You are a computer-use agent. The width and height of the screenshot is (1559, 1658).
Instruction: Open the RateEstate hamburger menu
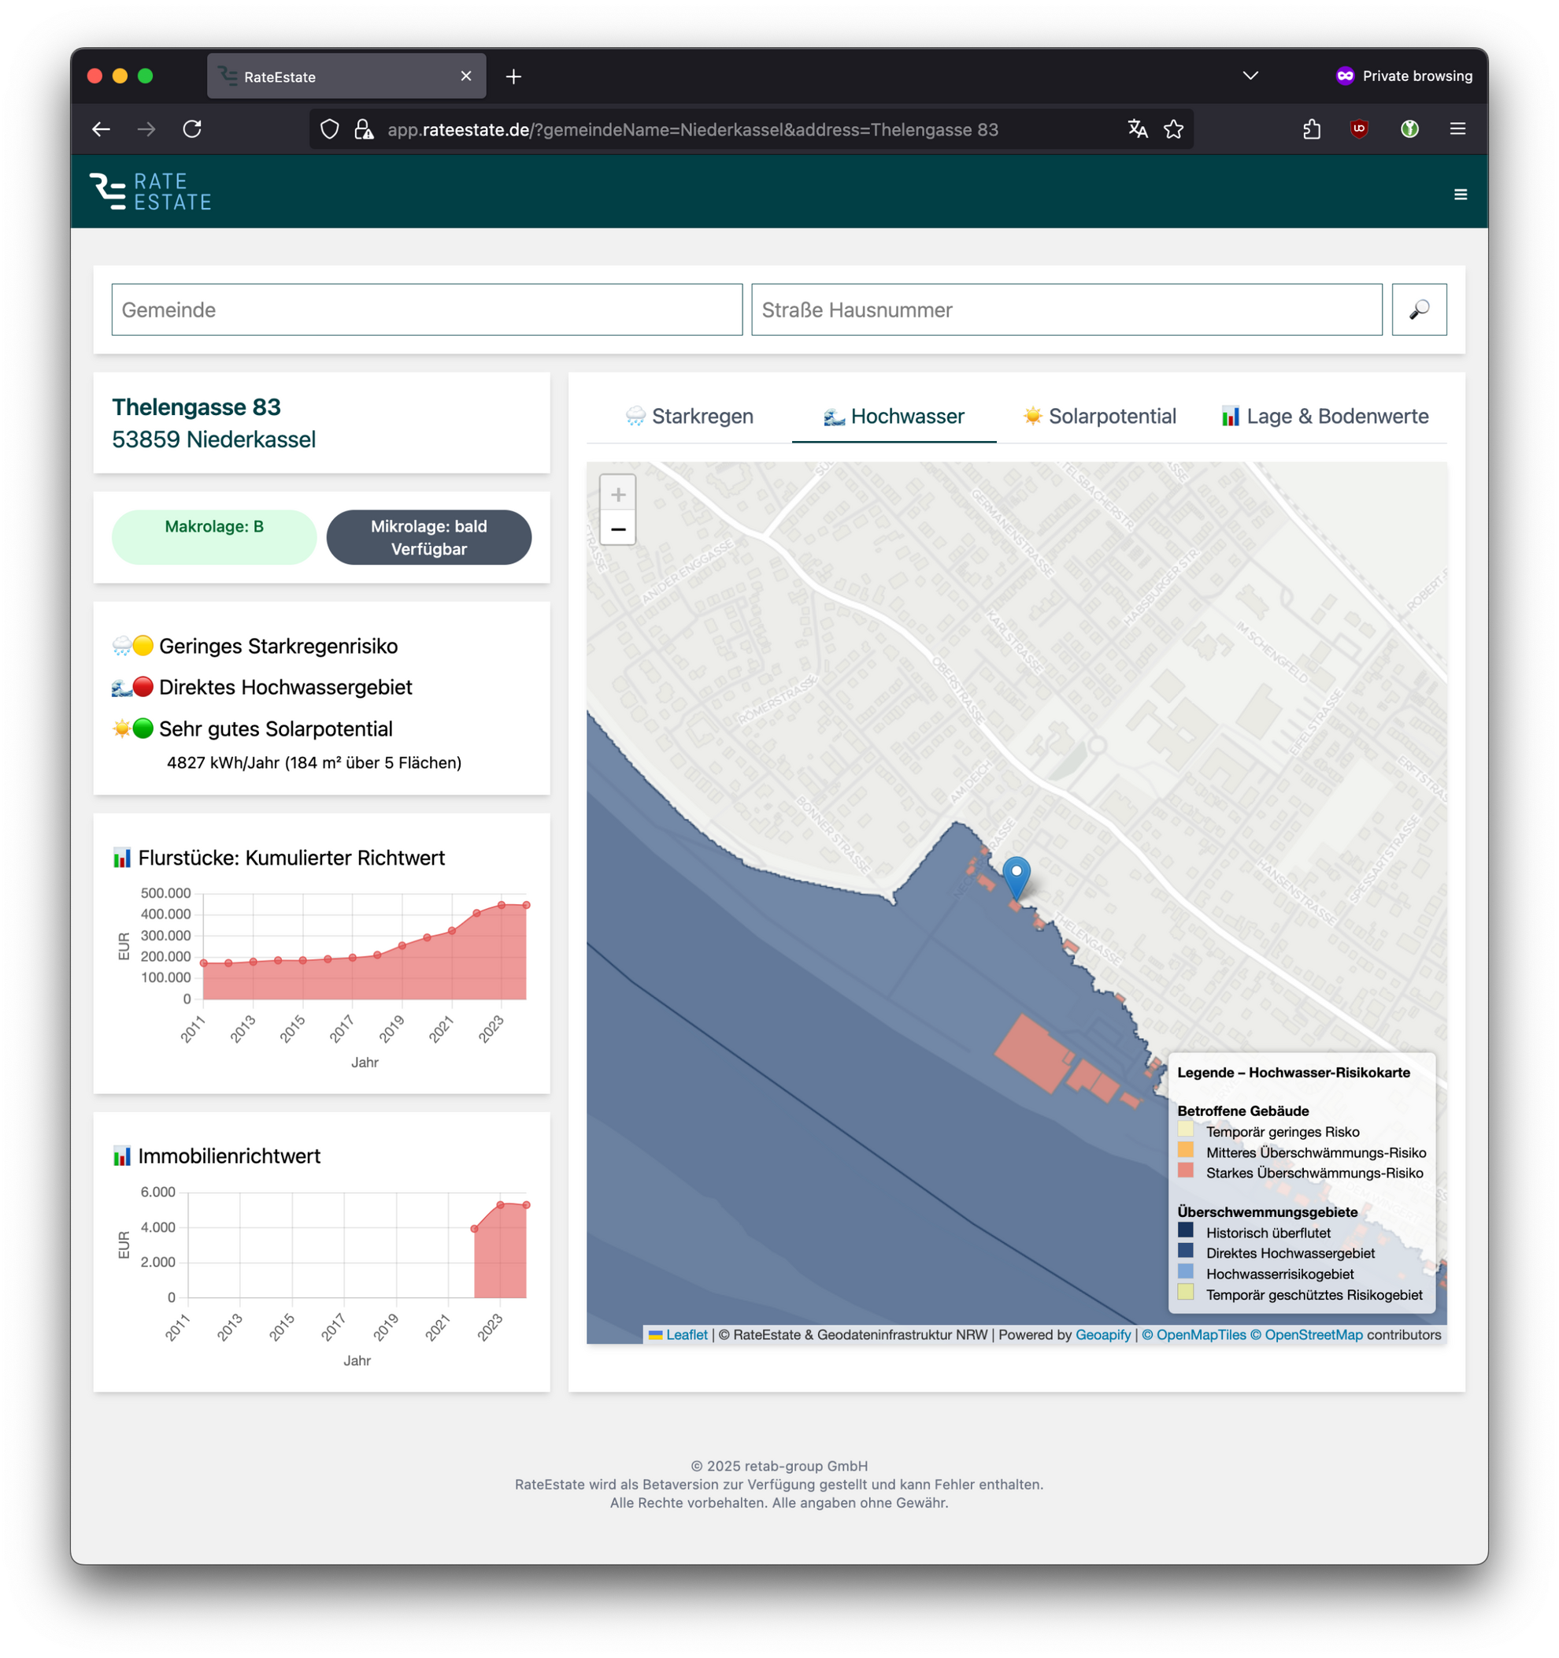point(1460,195)
